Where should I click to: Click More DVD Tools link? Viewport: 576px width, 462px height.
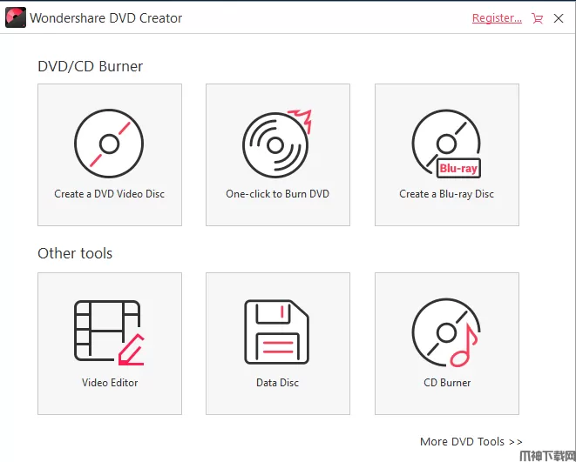click(471, 441)
